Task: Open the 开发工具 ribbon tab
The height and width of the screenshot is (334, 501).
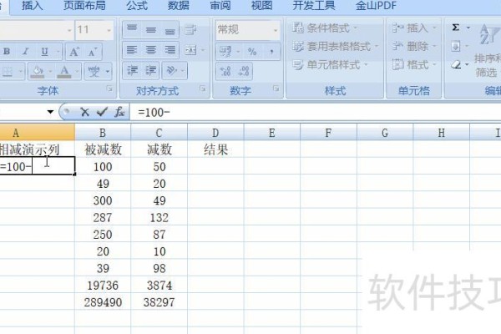Action: [314, 6]
